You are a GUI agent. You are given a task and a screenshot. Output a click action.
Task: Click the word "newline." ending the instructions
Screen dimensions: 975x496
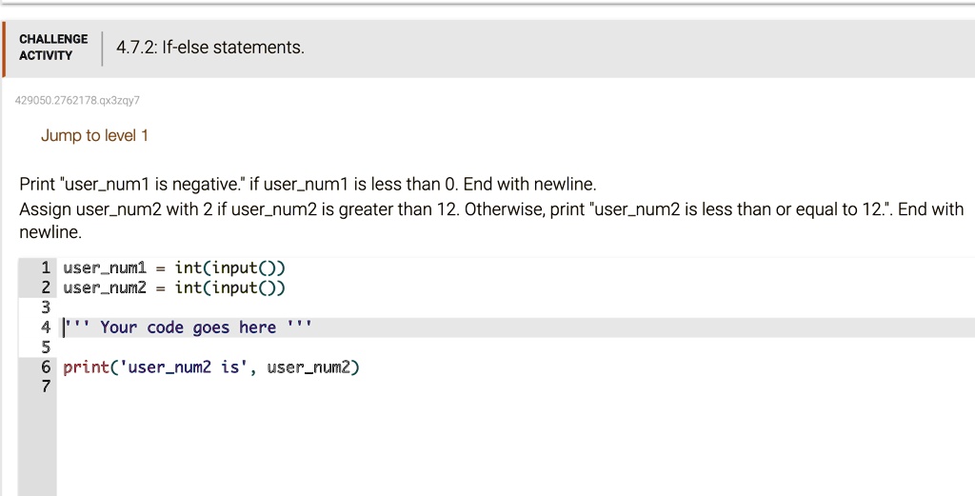(50, 232)
